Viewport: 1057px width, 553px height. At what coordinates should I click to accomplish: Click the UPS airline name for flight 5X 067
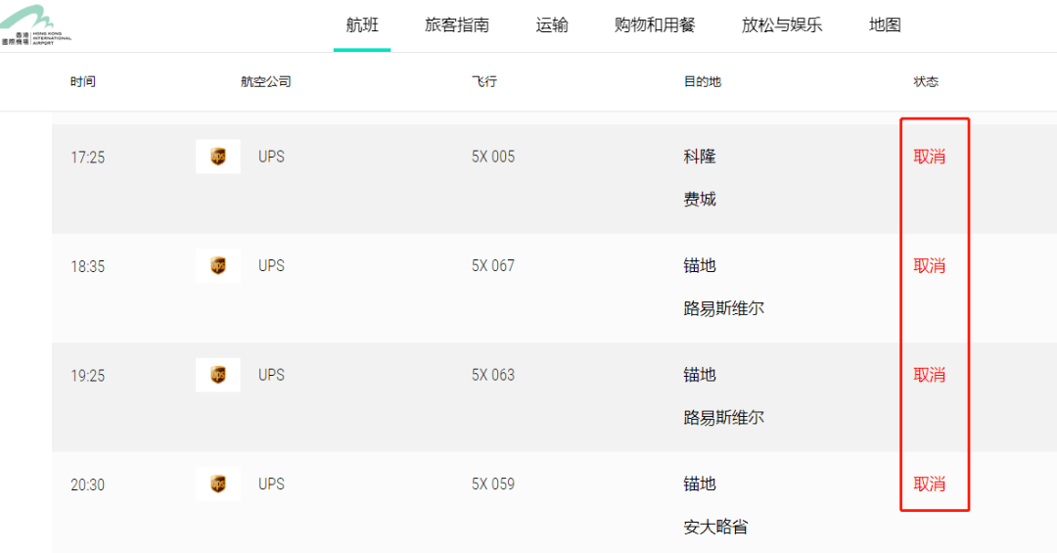(271, 265)
